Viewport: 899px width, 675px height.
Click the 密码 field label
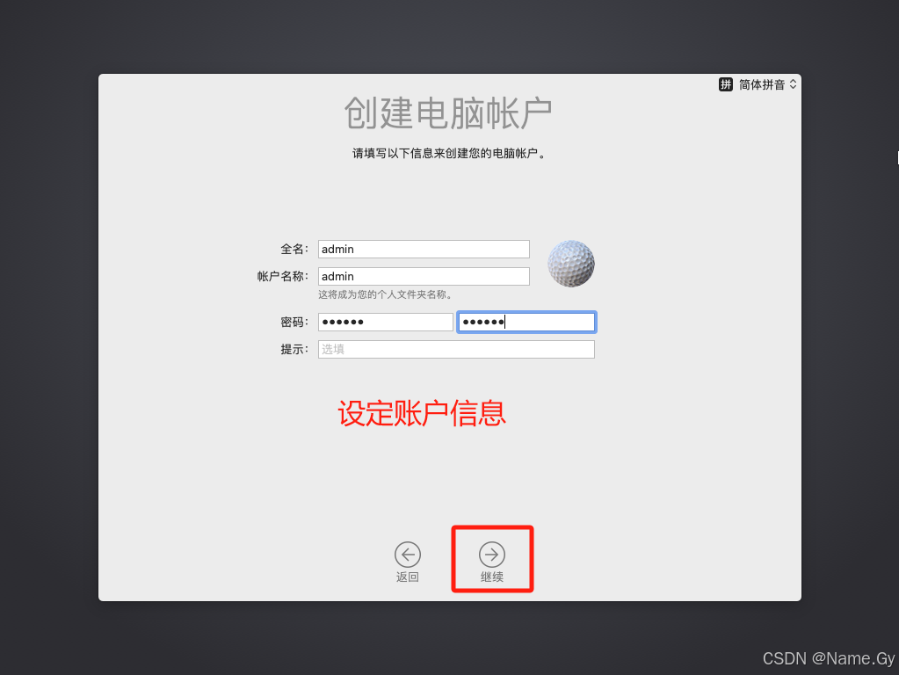click(x=294, y=323)
